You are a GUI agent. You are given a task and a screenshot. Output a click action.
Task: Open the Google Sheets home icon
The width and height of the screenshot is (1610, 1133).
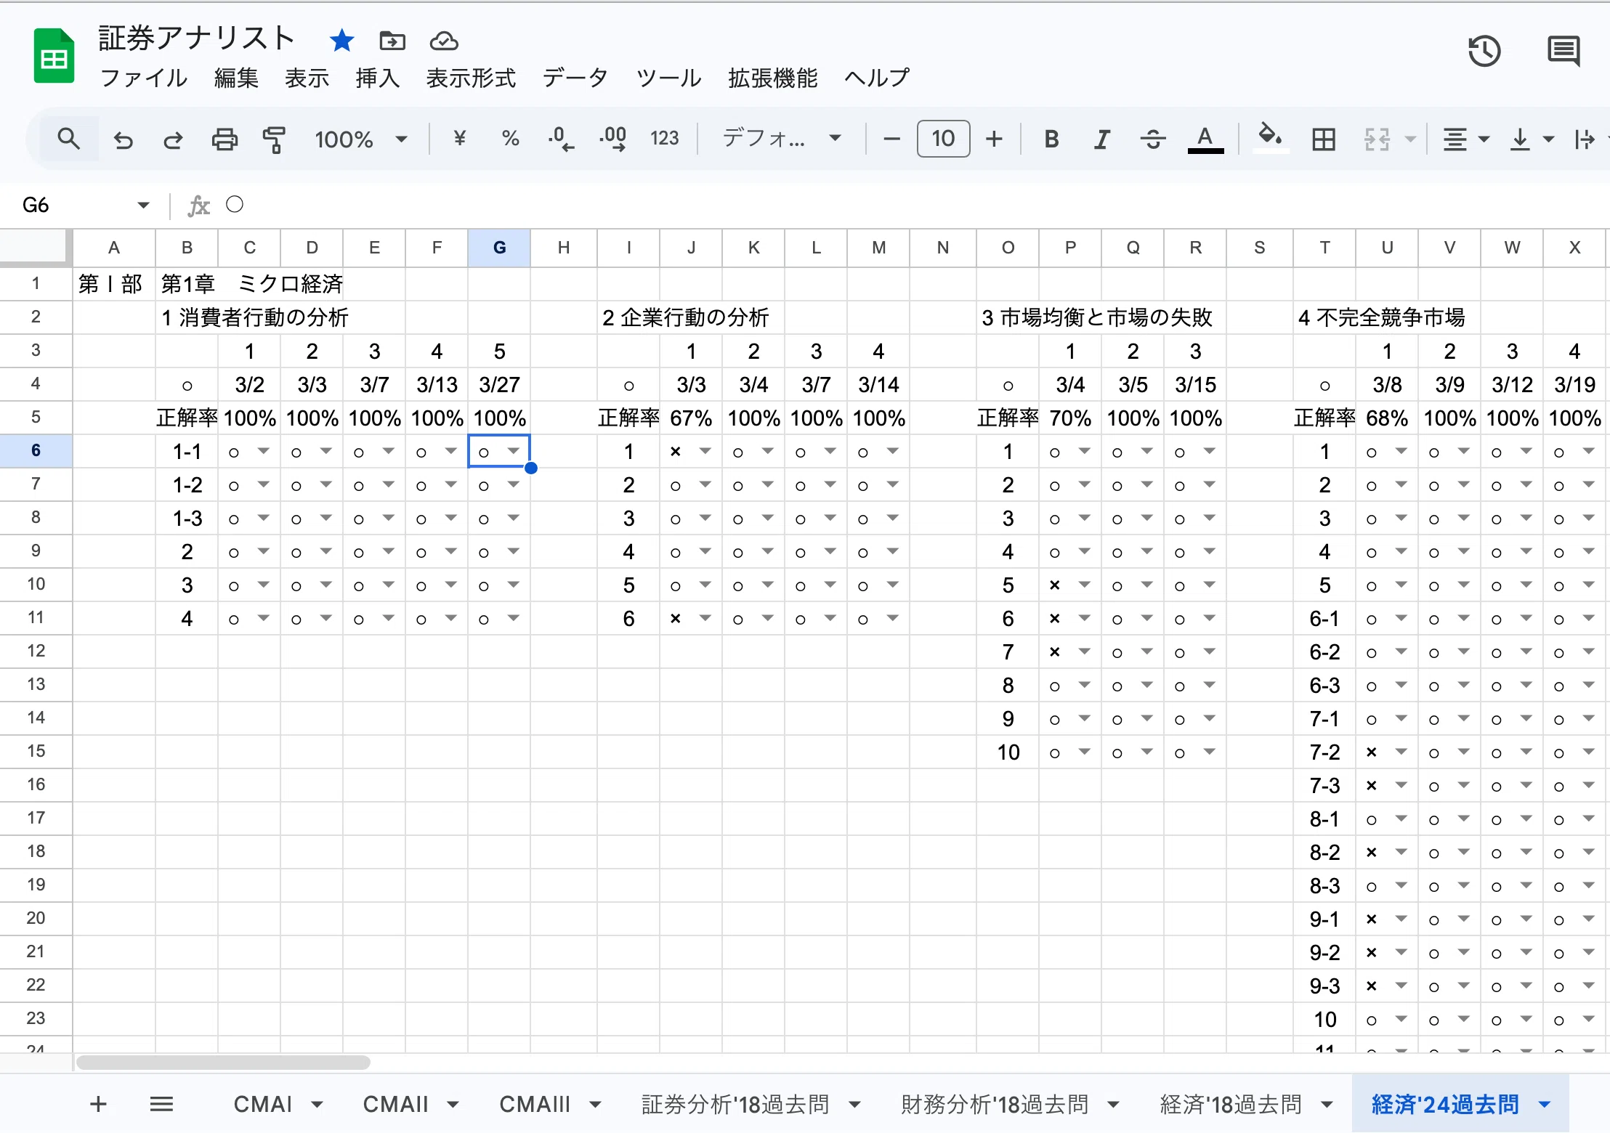[x=54, y=55]
